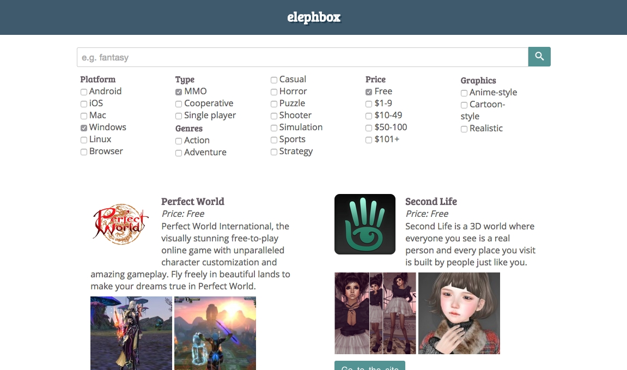This screenshot has width=627, height=370.
Task: Click the Second Life hand logo
Action: [365, 224]
